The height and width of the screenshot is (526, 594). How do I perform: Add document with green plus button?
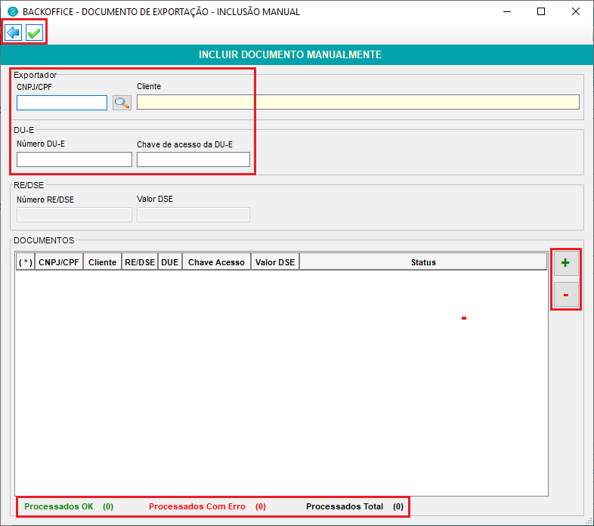[565, 265]
